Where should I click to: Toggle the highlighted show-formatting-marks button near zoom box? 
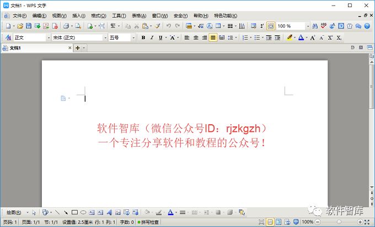[x=270, y=26]
